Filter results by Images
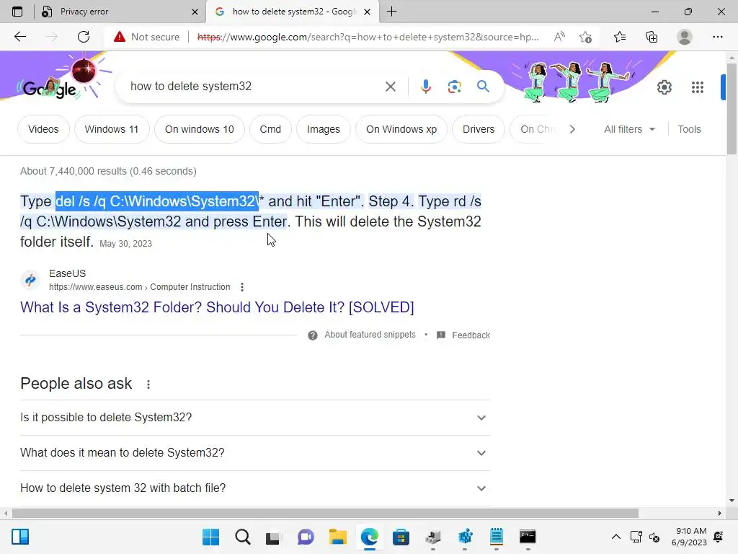This screenshot has height=554, width=738. click(324, 129)
